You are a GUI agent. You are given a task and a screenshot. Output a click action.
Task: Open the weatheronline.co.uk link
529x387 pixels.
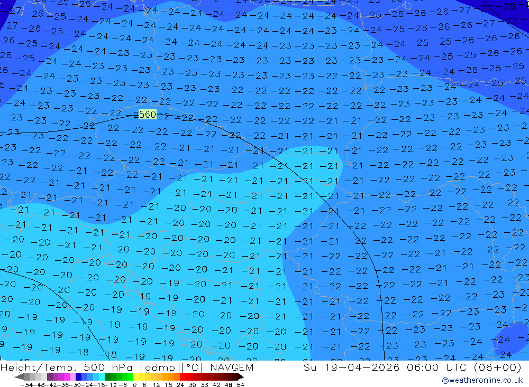[482, 380]
